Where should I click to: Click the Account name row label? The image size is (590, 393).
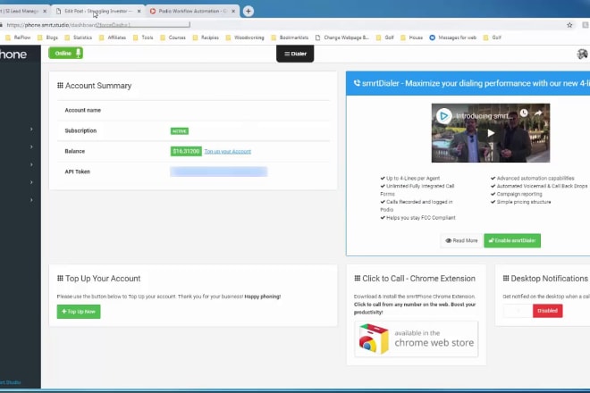83,110
